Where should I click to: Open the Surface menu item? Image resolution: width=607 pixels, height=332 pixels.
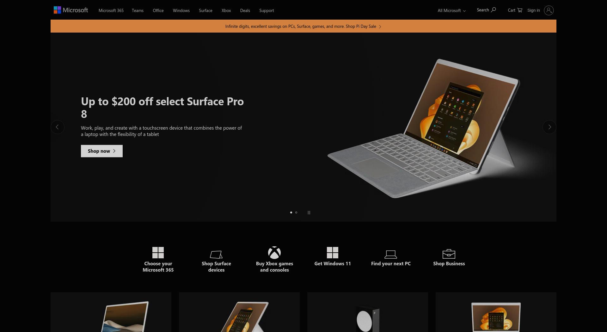pos(205,10)
